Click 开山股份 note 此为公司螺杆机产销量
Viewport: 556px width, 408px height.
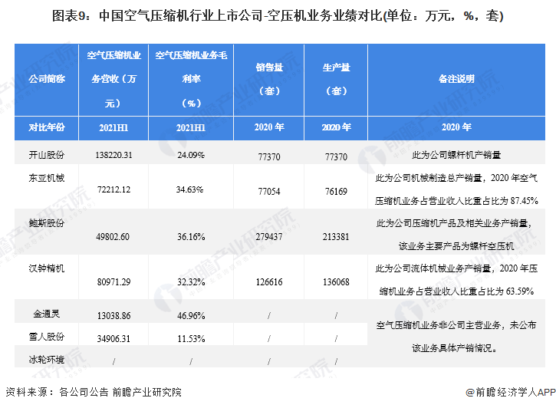456,155
